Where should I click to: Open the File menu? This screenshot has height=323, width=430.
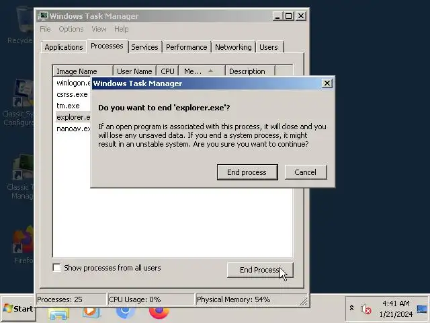pos(45,29)
